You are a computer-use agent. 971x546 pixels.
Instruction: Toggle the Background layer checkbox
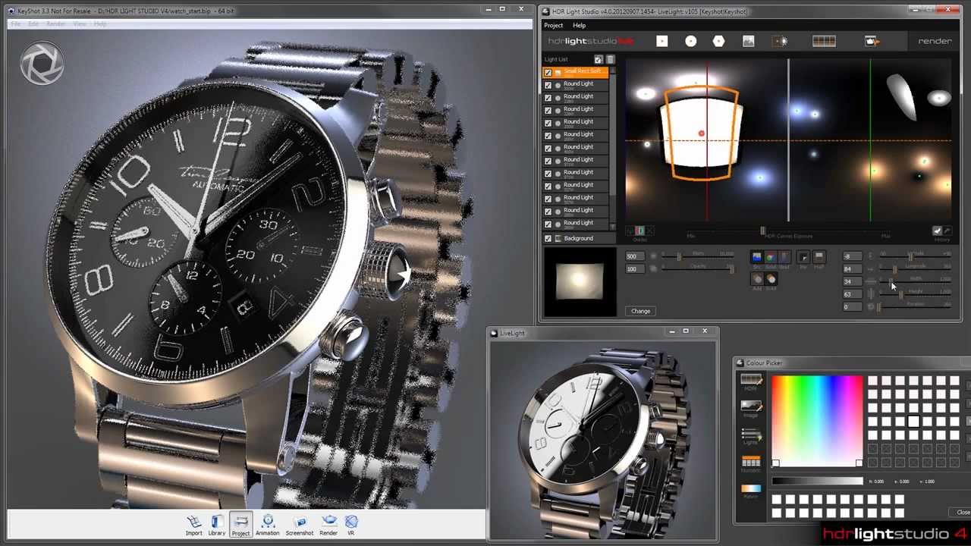coord(548,238)
